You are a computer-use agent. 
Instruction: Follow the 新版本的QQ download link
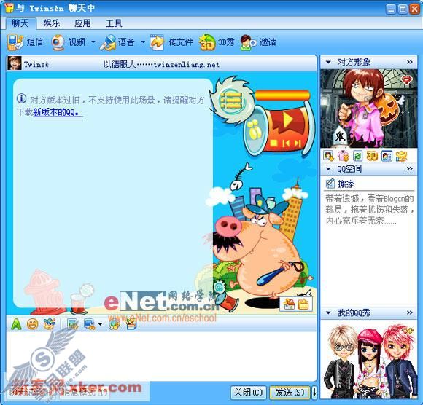58,112
